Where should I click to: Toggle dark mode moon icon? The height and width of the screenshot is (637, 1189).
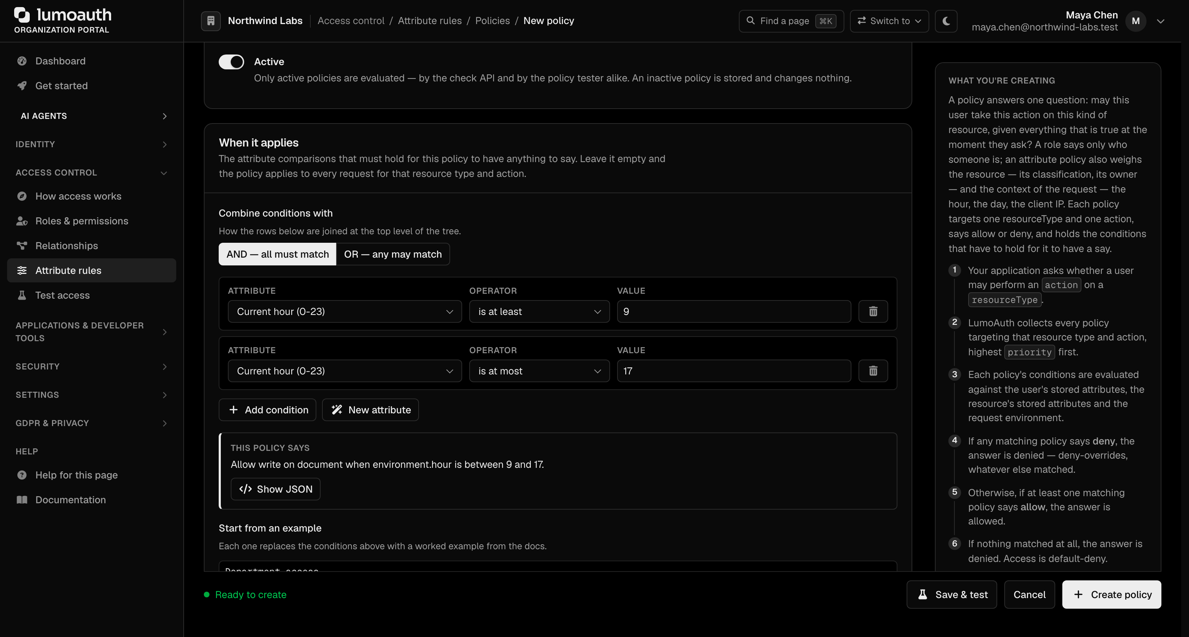[946, 21]
